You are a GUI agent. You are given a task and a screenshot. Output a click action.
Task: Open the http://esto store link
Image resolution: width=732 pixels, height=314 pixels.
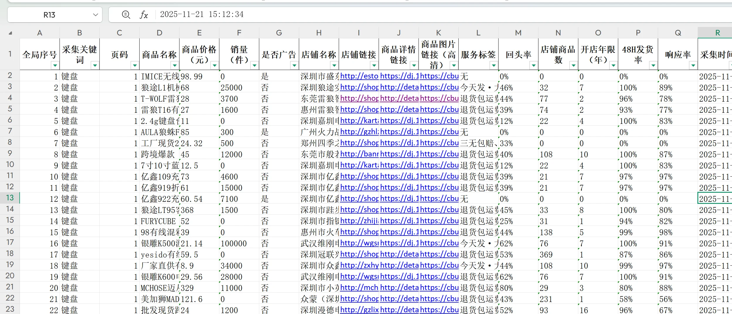point(359,76)
